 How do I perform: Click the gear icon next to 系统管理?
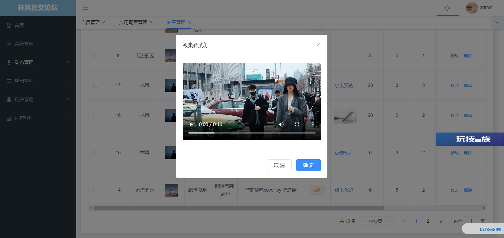[x=9, y=44]
